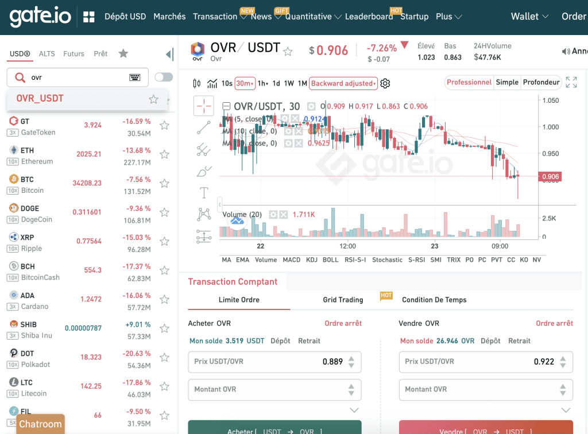Open the Condition De Temps tab
The image size is (588, 434).
click(x=434, y=300)
